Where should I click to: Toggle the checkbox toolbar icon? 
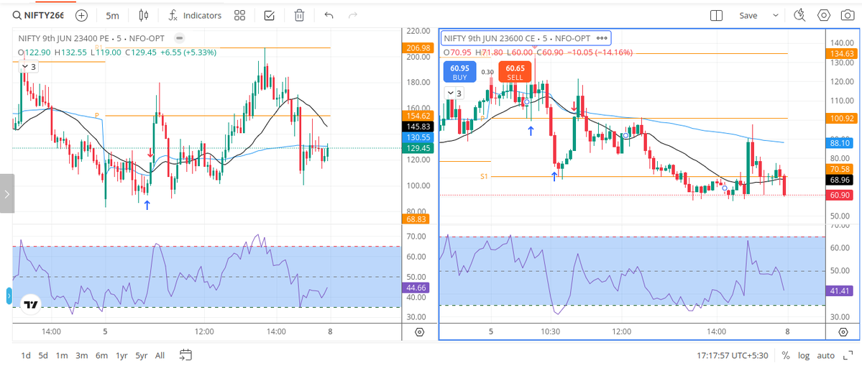click(270, 15)
